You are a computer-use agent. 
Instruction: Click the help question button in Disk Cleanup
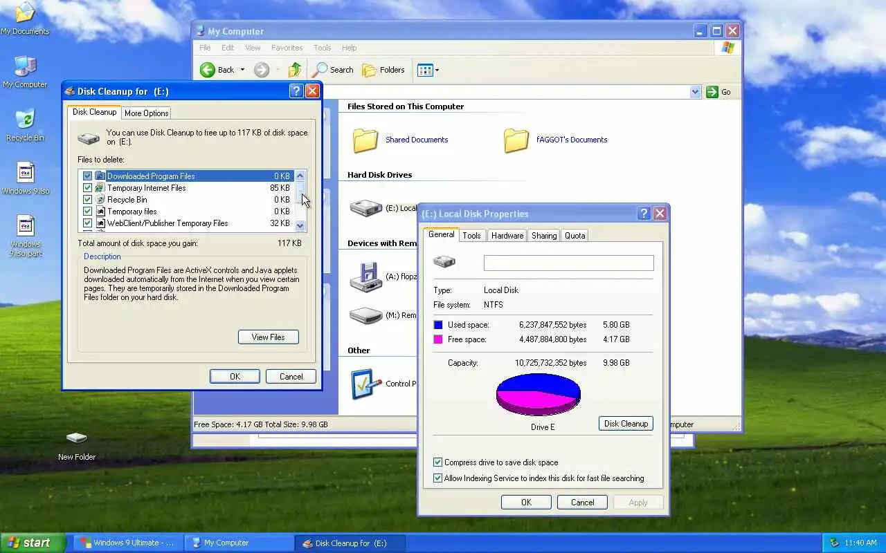click(x=296, y=91)
